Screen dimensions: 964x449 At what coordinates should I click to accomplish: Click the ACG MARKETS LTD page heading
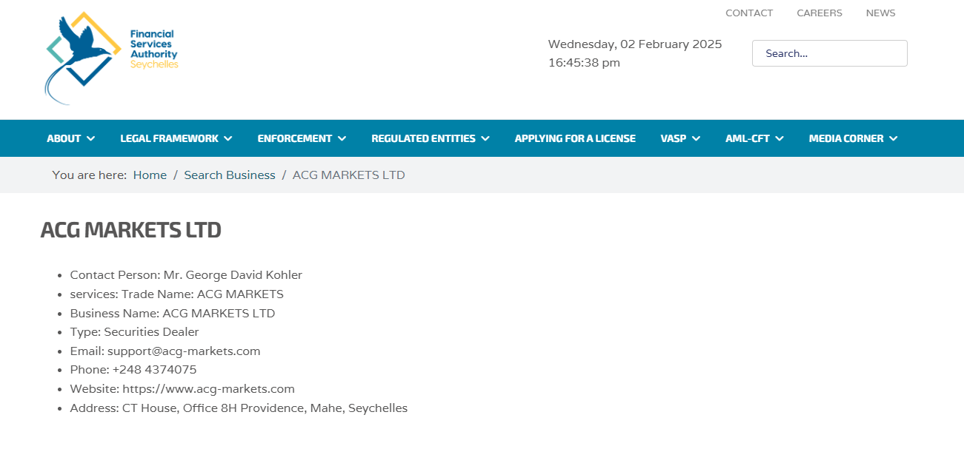point(131,230)
